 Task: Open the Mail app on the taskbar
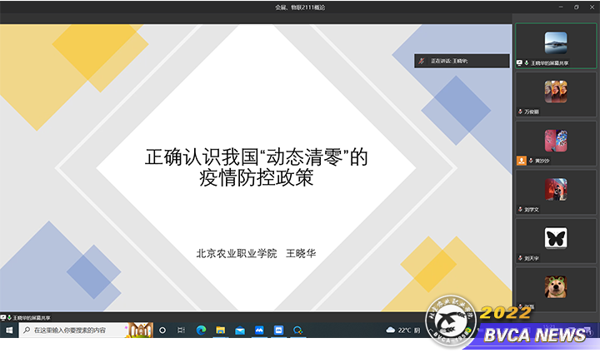[x=240, y=331]
